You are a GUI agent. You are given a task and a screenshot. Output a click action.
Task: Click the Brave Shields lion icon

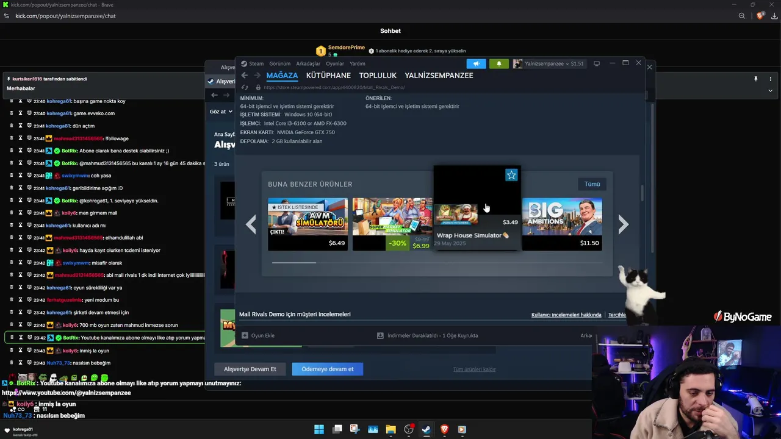(x=760, y=16)
